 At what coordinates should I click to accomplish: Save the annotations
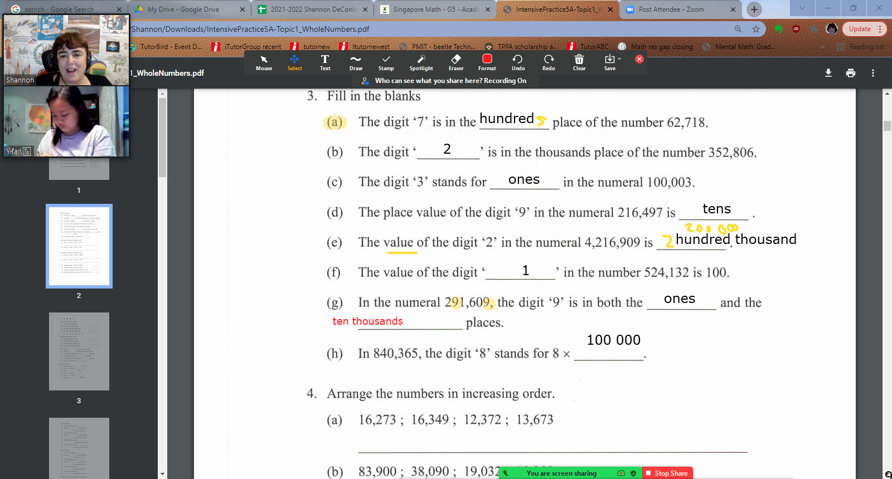(x=609, y=63)
